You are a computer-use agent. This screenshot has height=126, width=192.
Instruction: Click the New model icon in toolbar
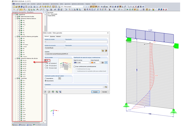(x=14, y=7)
